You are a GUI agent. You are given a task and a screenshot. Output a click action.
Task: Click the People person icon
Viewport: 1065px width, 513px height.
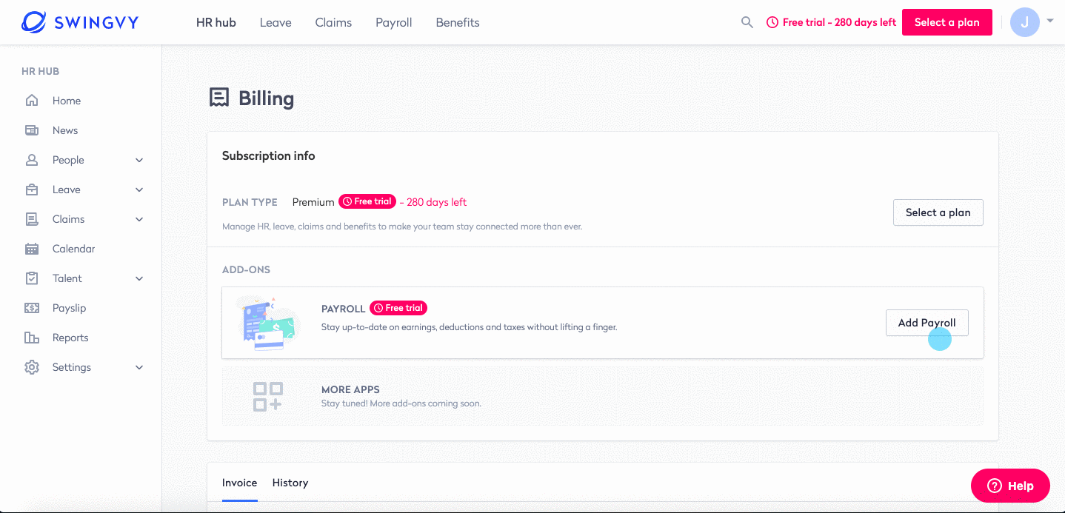click(x=32, y=160)
